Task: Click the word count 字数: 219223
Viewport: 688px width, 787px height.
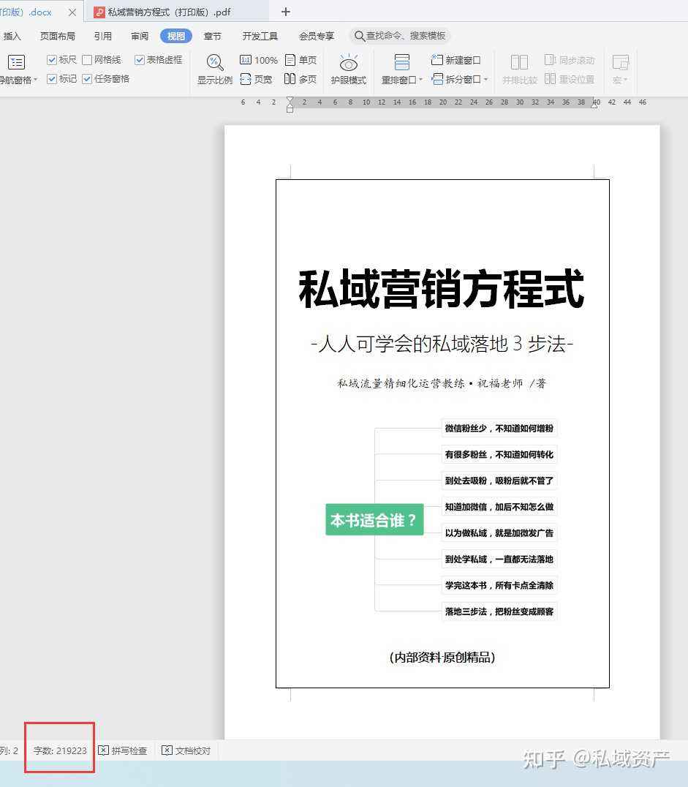Action: point(60,751)
